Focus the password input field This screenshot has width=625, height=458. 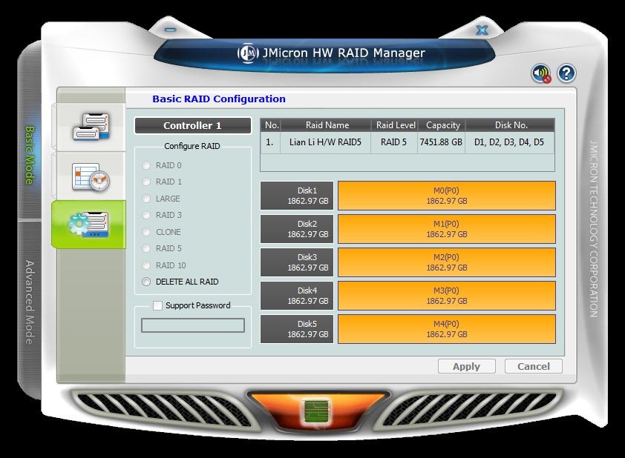(193, 325)
